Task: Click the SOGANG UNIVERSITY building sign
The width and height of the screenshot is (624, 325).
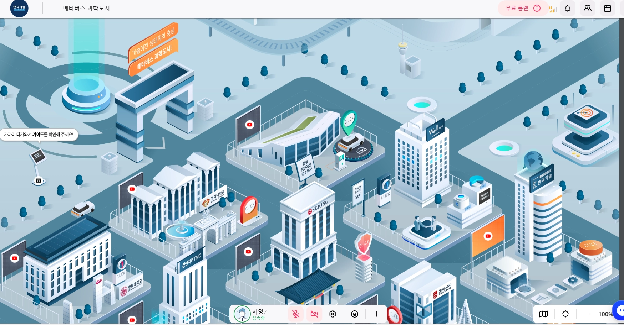Action: coord(442,290)
